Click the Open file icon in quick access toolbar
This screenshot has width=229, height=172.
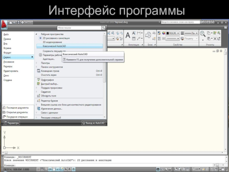coord(15,22)
